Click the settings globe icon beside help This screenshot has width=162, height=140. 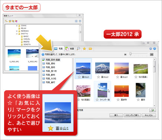coord(150,49)
